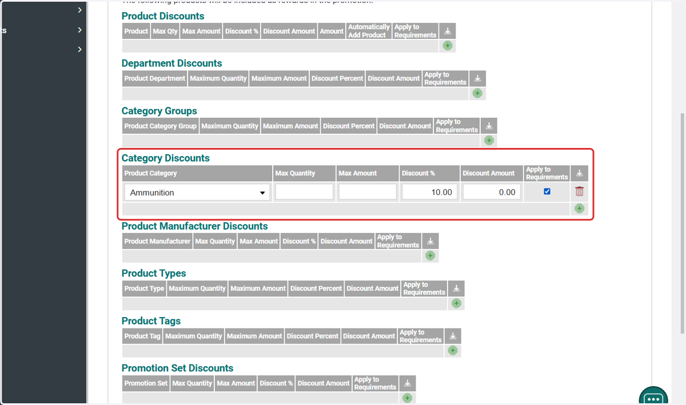Add a new Category Discounts row
This screenshot has height=405, width=686.
579,208
